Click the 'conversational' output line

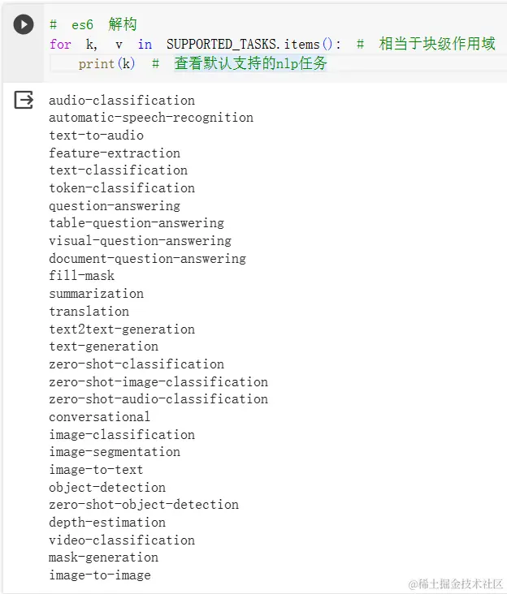[x=99, y=417]
